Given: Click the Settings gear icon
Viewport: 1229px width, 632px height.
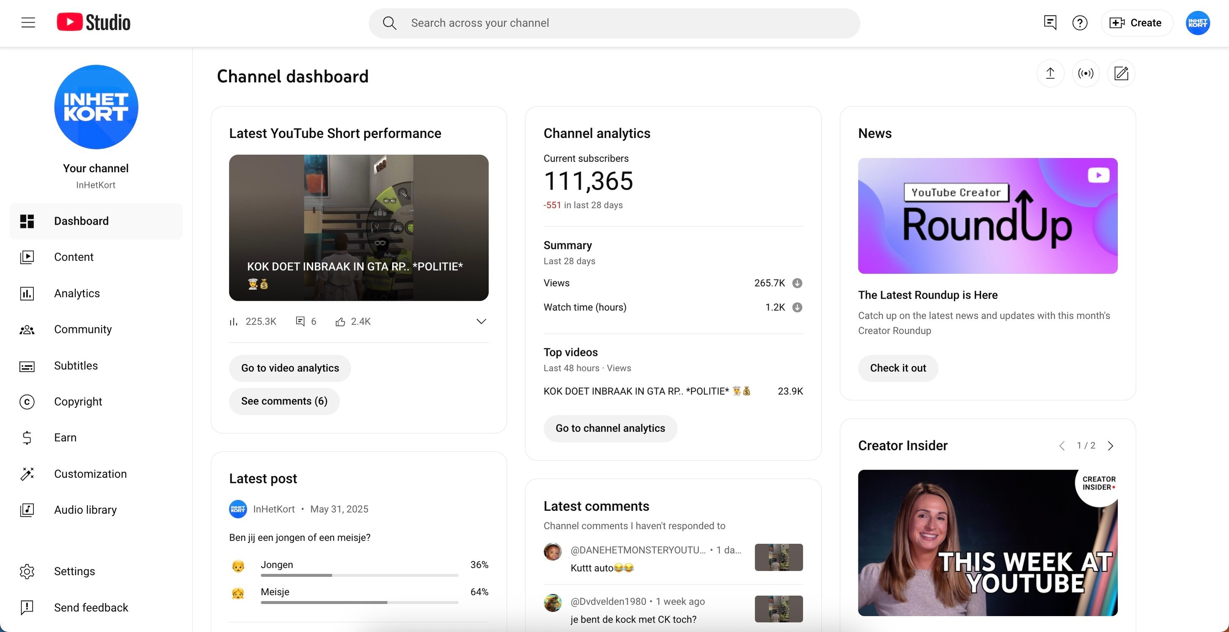Looking at the screenshot, I should click(27, 571).
